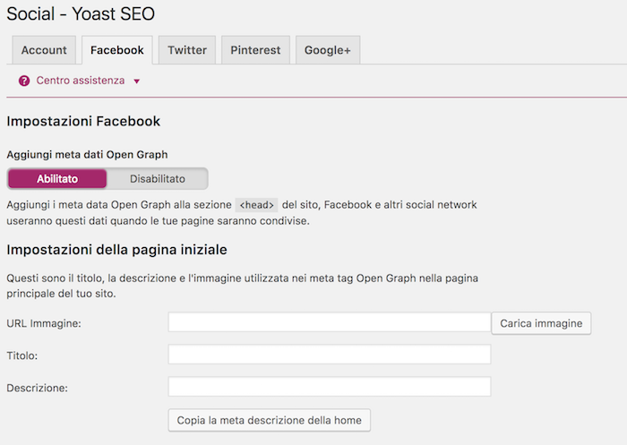
Task: Click the Aggiungi meta dati Open Graph label
Action: [x=87, y=154]
